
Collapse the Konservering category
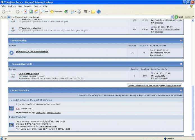coord(181,41)
